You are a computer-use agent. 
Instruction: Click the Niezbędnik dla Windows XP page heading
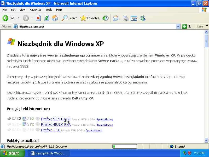pyautogui.click(x=61, y=44)
